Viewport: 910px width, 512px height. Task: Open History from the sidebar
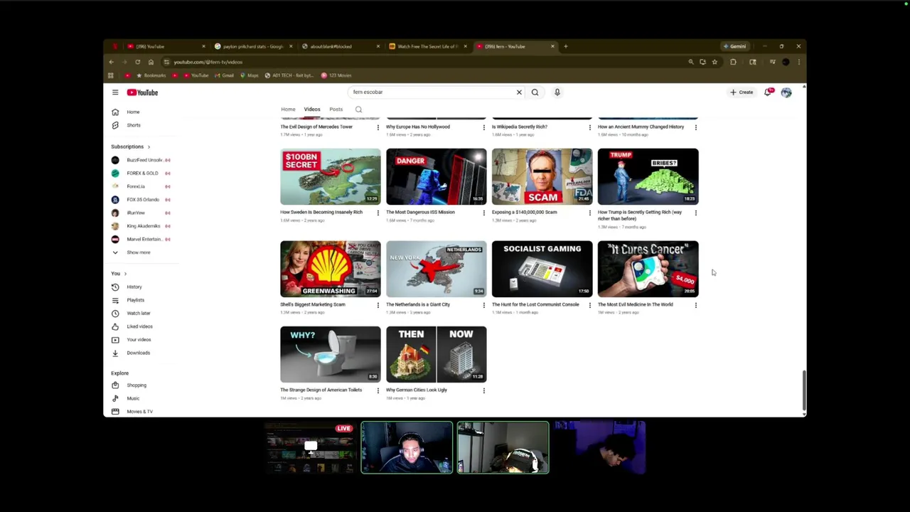point(134,287)
